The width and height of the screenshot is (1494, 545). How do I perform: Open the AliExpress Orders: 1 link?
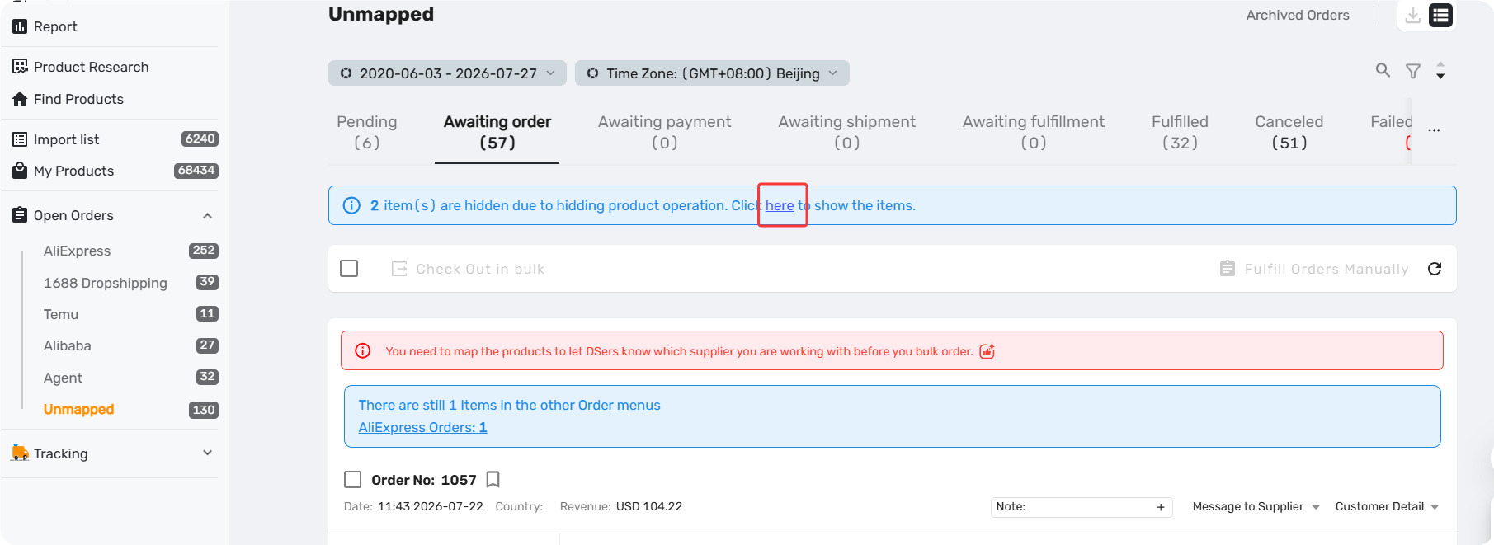[422, 428]
